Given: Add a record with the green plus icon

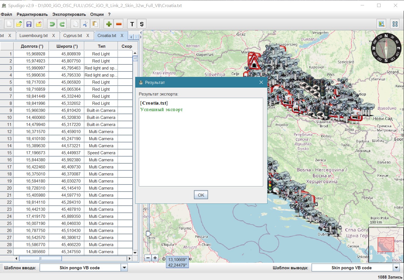Looking at the screenshot, I should [109, 24].
